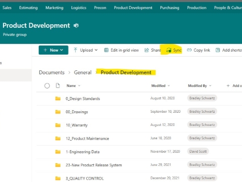
Task: Go to the Marketing site tab
Action: (x=54, y=8)
